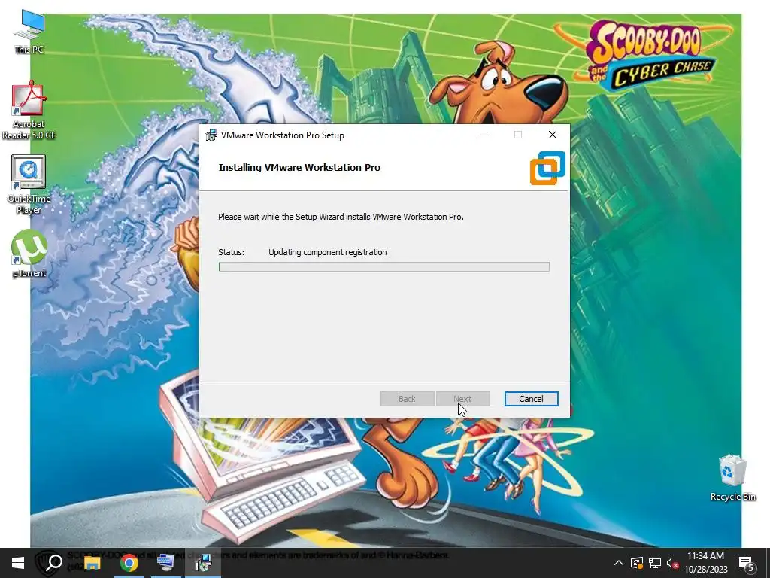Click the disabled Back button
This screenshot has width=770, height=578.
pyautogui.click(x=407, y=399)
